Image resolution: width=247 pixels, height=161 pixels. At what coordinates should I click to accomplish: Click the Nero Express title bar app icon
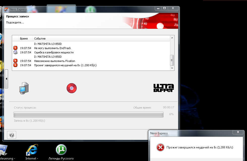(6, 9)
